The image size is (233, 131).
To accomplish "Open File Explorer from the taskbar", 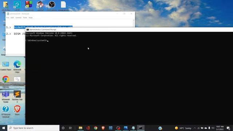I will [80, 128].
